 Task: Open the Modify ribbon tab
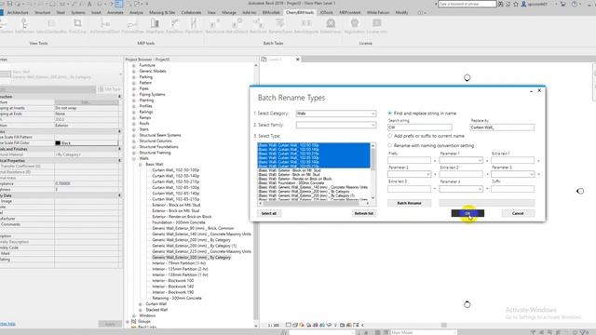click(x=401, y=12)
